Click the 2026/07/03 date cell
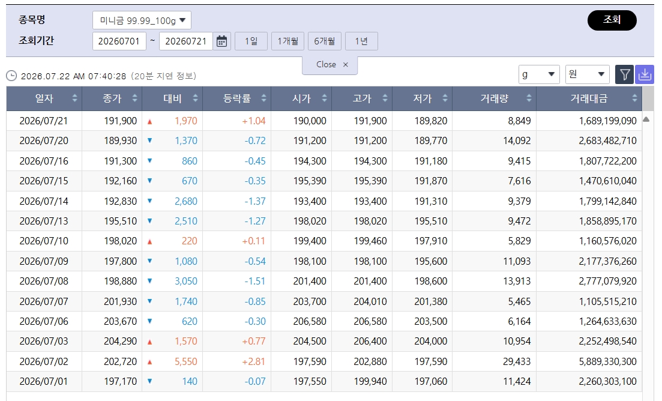Viewport: 662px width, 401px height. pyautogui.click(x=44, y=341)
